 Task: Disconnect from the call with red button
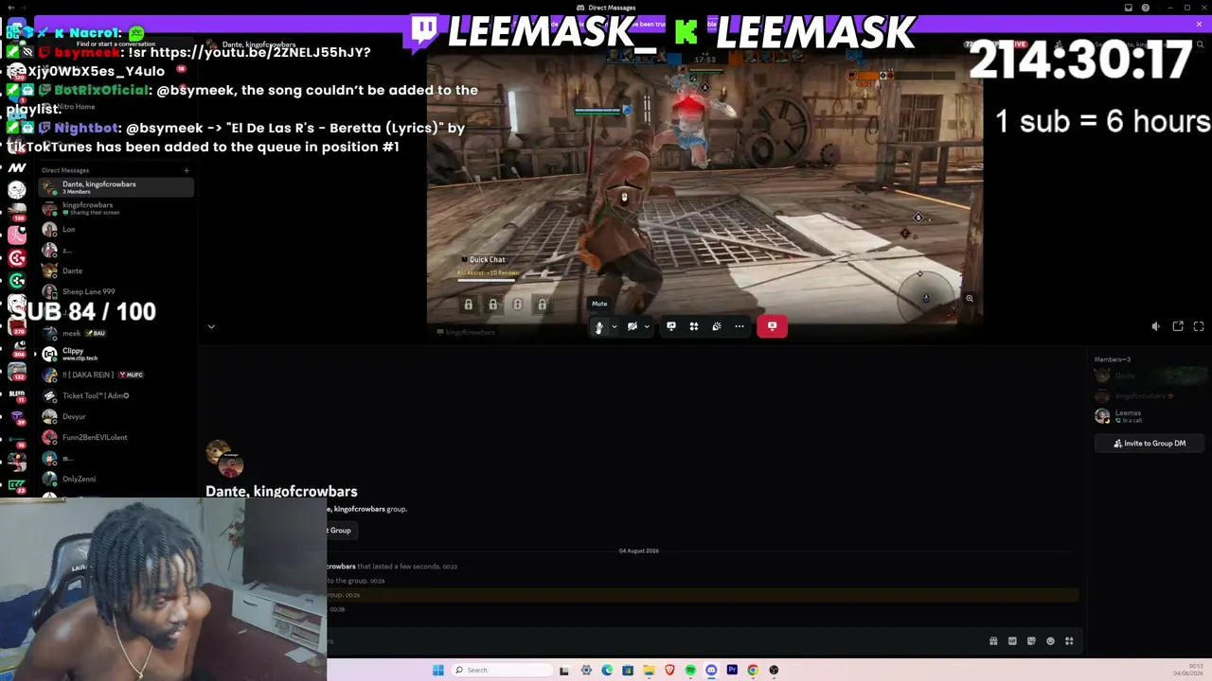[772, 326]
